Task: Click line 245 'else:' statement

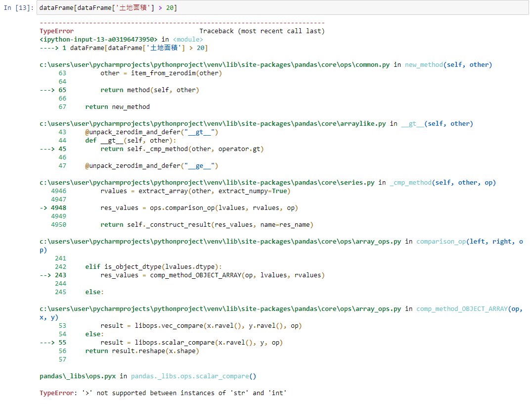Action: click(x=94, y=292)
